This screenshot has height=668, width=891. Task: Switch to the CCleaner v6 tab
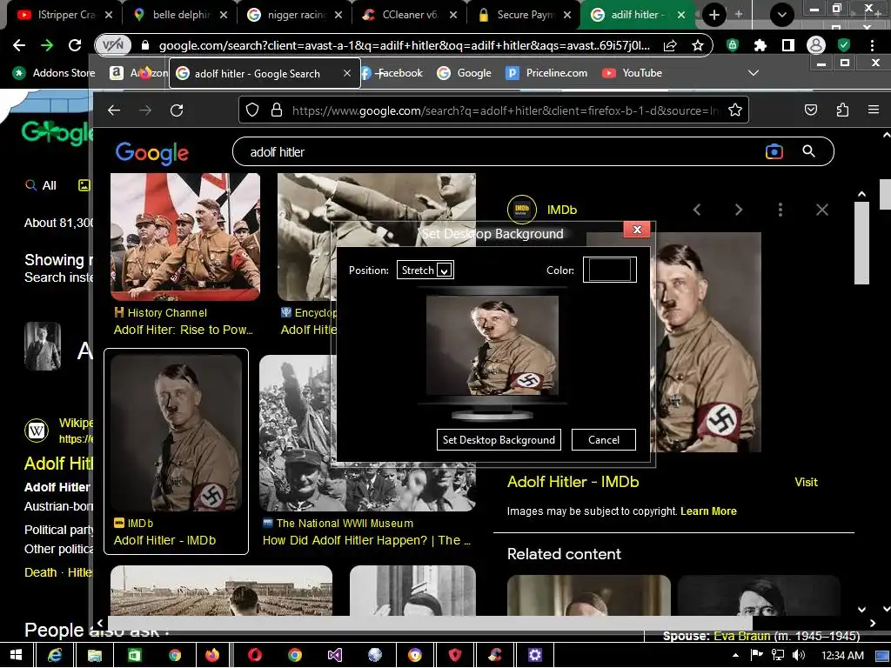click(409, 15)
